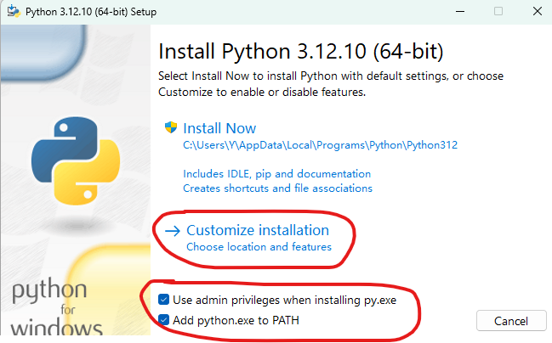
Task: Click the setup icon in the title bar
Action: (x=9, y=11)
